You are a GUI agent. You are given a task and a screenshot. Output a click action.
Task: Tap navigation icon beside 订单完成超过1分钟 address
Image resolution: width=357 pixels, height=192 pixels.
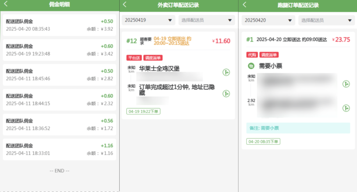coord(226,94)
